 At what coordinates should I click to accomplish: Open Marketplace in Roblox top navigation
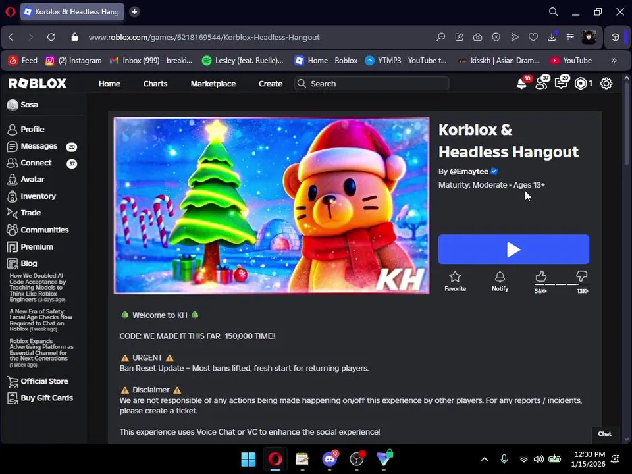click(x=213, y=84)
